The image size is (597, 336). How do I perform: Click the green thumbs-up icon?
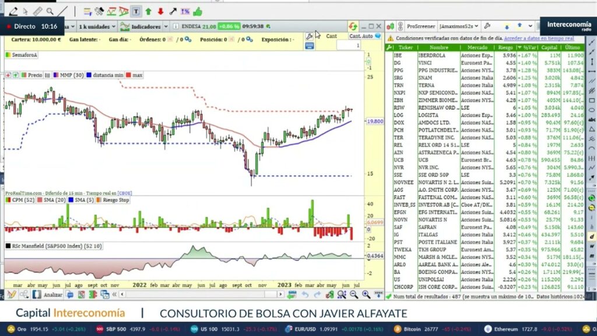tap(198, 12)
